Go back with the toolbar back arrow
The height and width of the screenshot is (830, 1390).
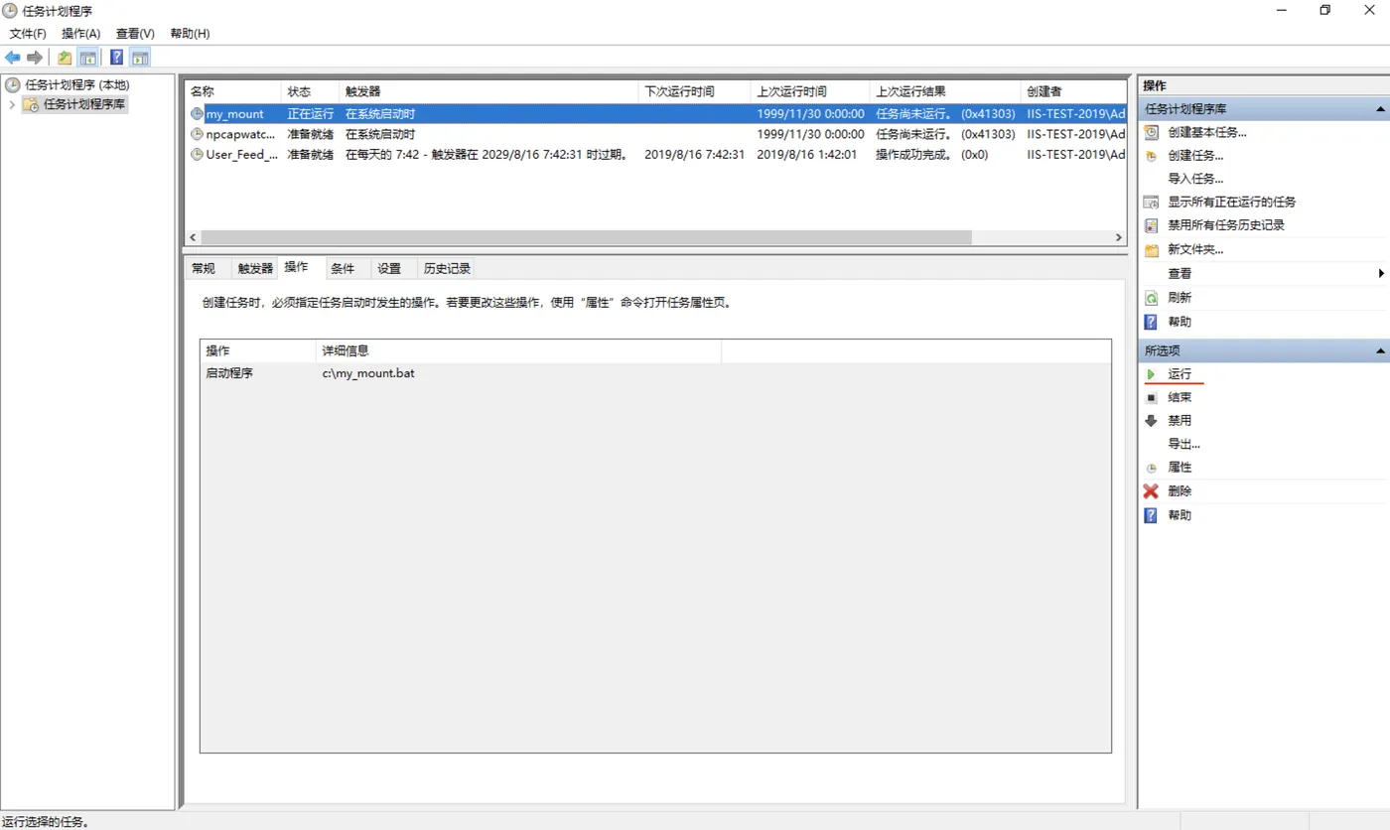coord(13,58)
